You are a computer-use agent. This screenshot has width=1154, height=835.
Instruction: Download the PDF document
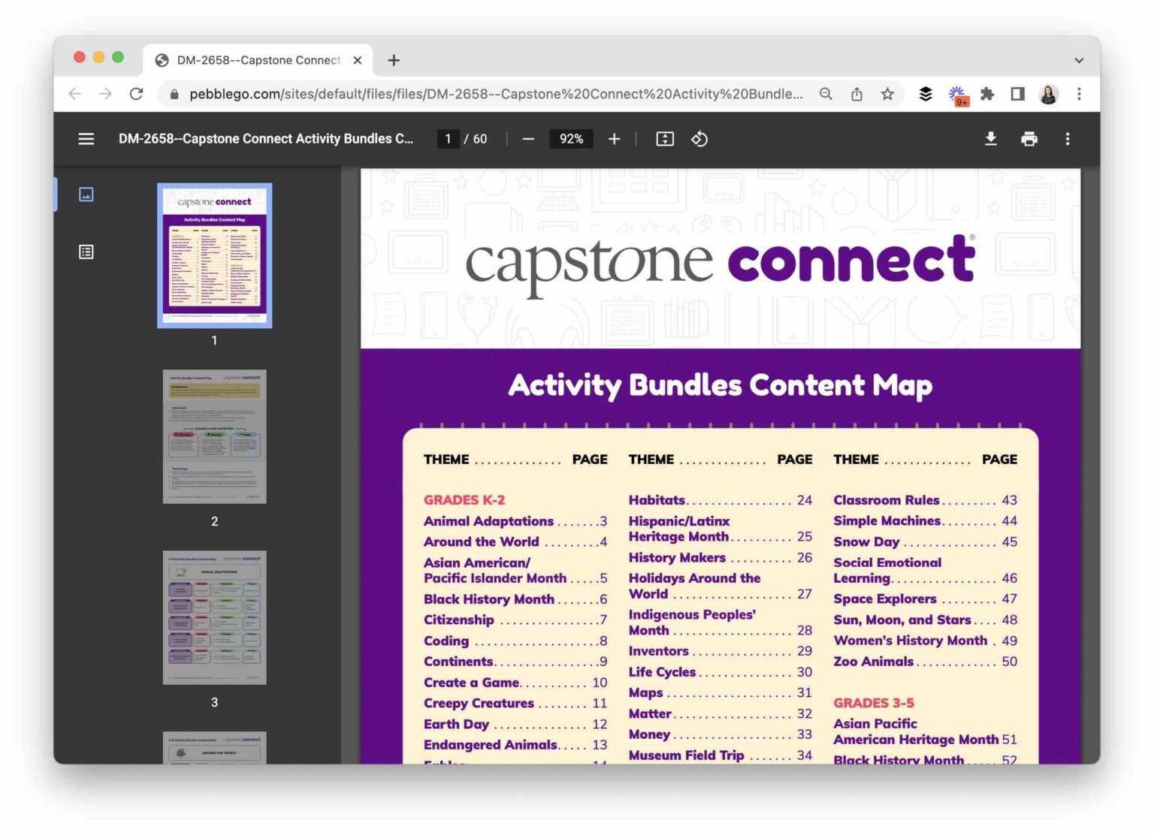click(991, 138)
